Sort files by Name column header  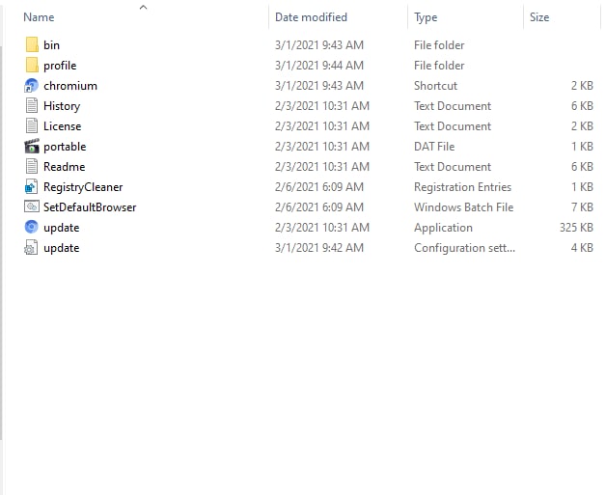click(39, 17)
